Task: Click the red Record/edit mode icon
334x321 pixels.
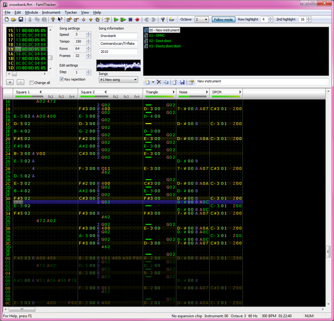Action: pyautogui.click(x=137, y=20)
